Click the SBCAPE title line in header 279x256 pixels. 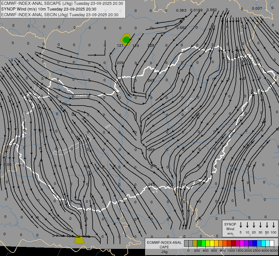62,3
